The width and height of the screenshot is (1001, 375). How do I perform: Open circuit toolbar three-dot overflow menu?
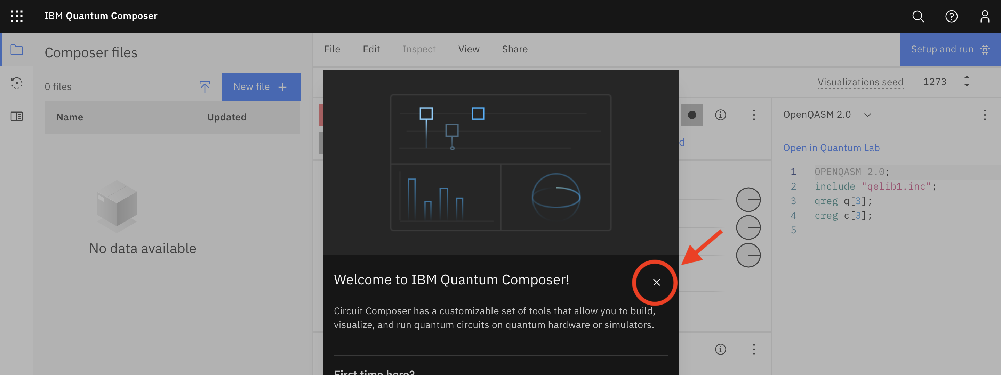[x=754, y=115]
